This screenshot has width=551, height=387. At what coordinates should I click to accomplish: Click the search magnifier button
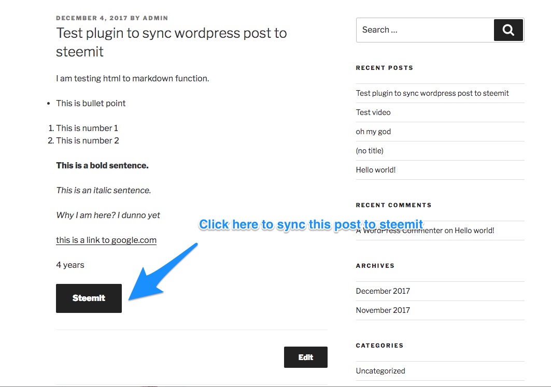pyautogui.click(x=508, y=30)
